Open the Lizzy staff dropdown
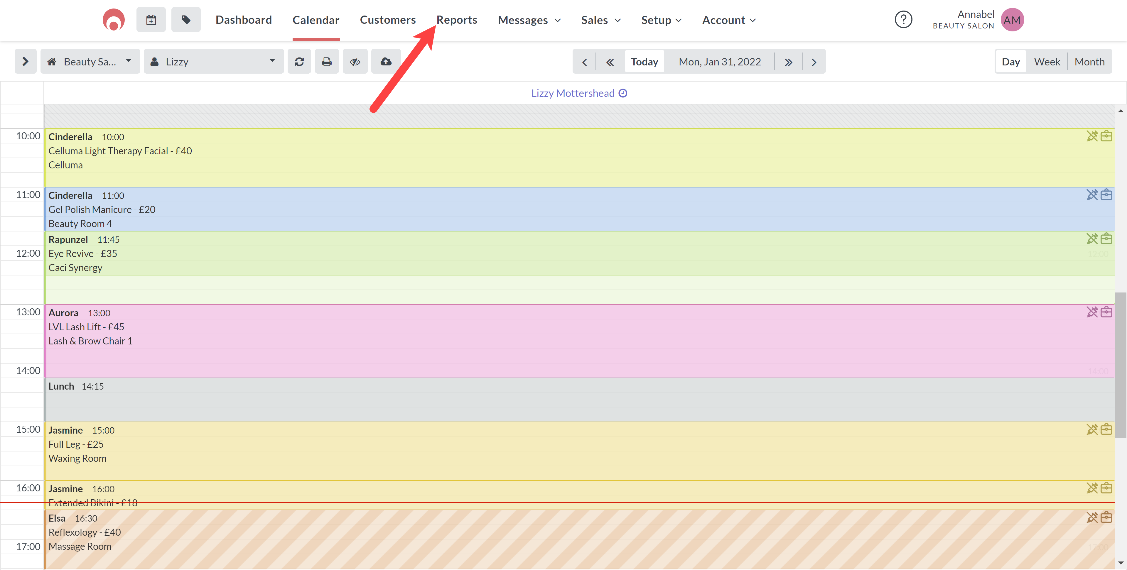Screen dimensions: 1127x570 click(213, 62)
